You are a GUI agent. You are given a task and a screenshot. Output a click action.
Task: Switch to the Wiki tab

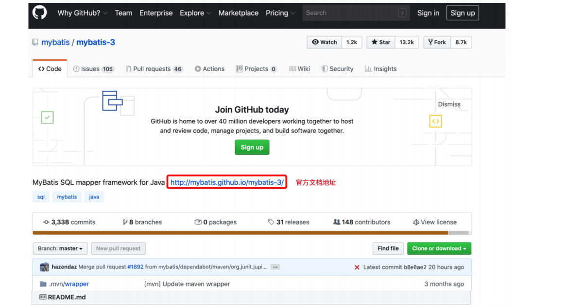pyautogui.click(x=299, y=69)
